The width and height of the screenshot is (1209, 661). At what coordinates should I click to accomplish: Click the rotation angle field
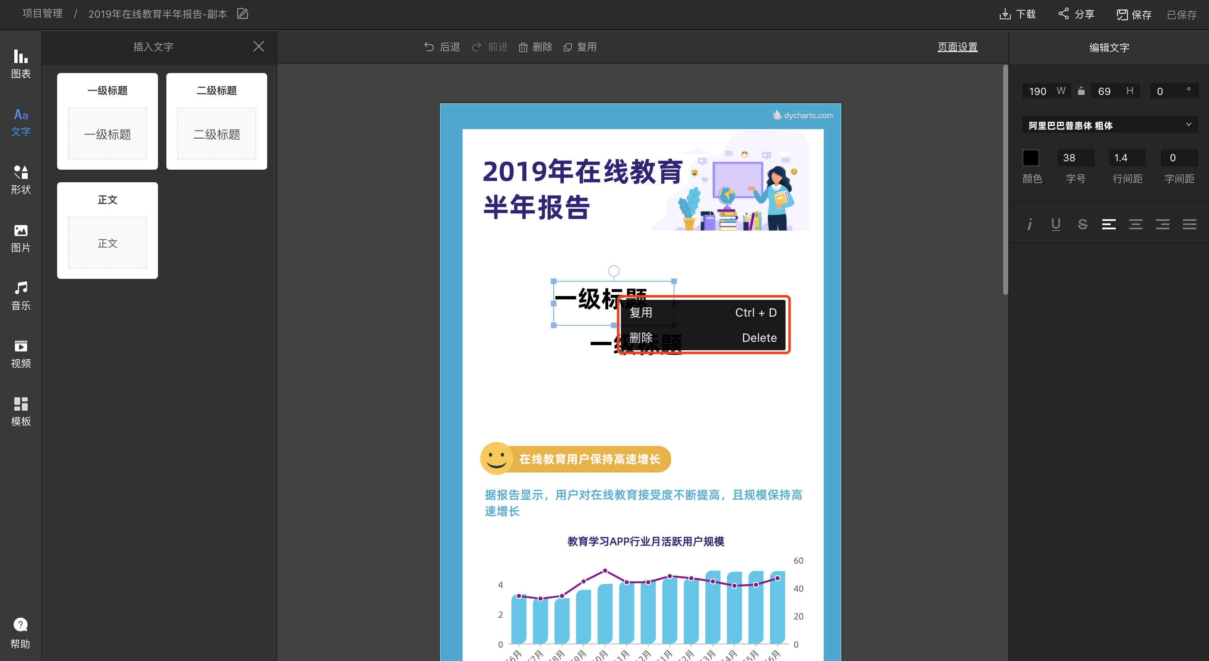1174,91
